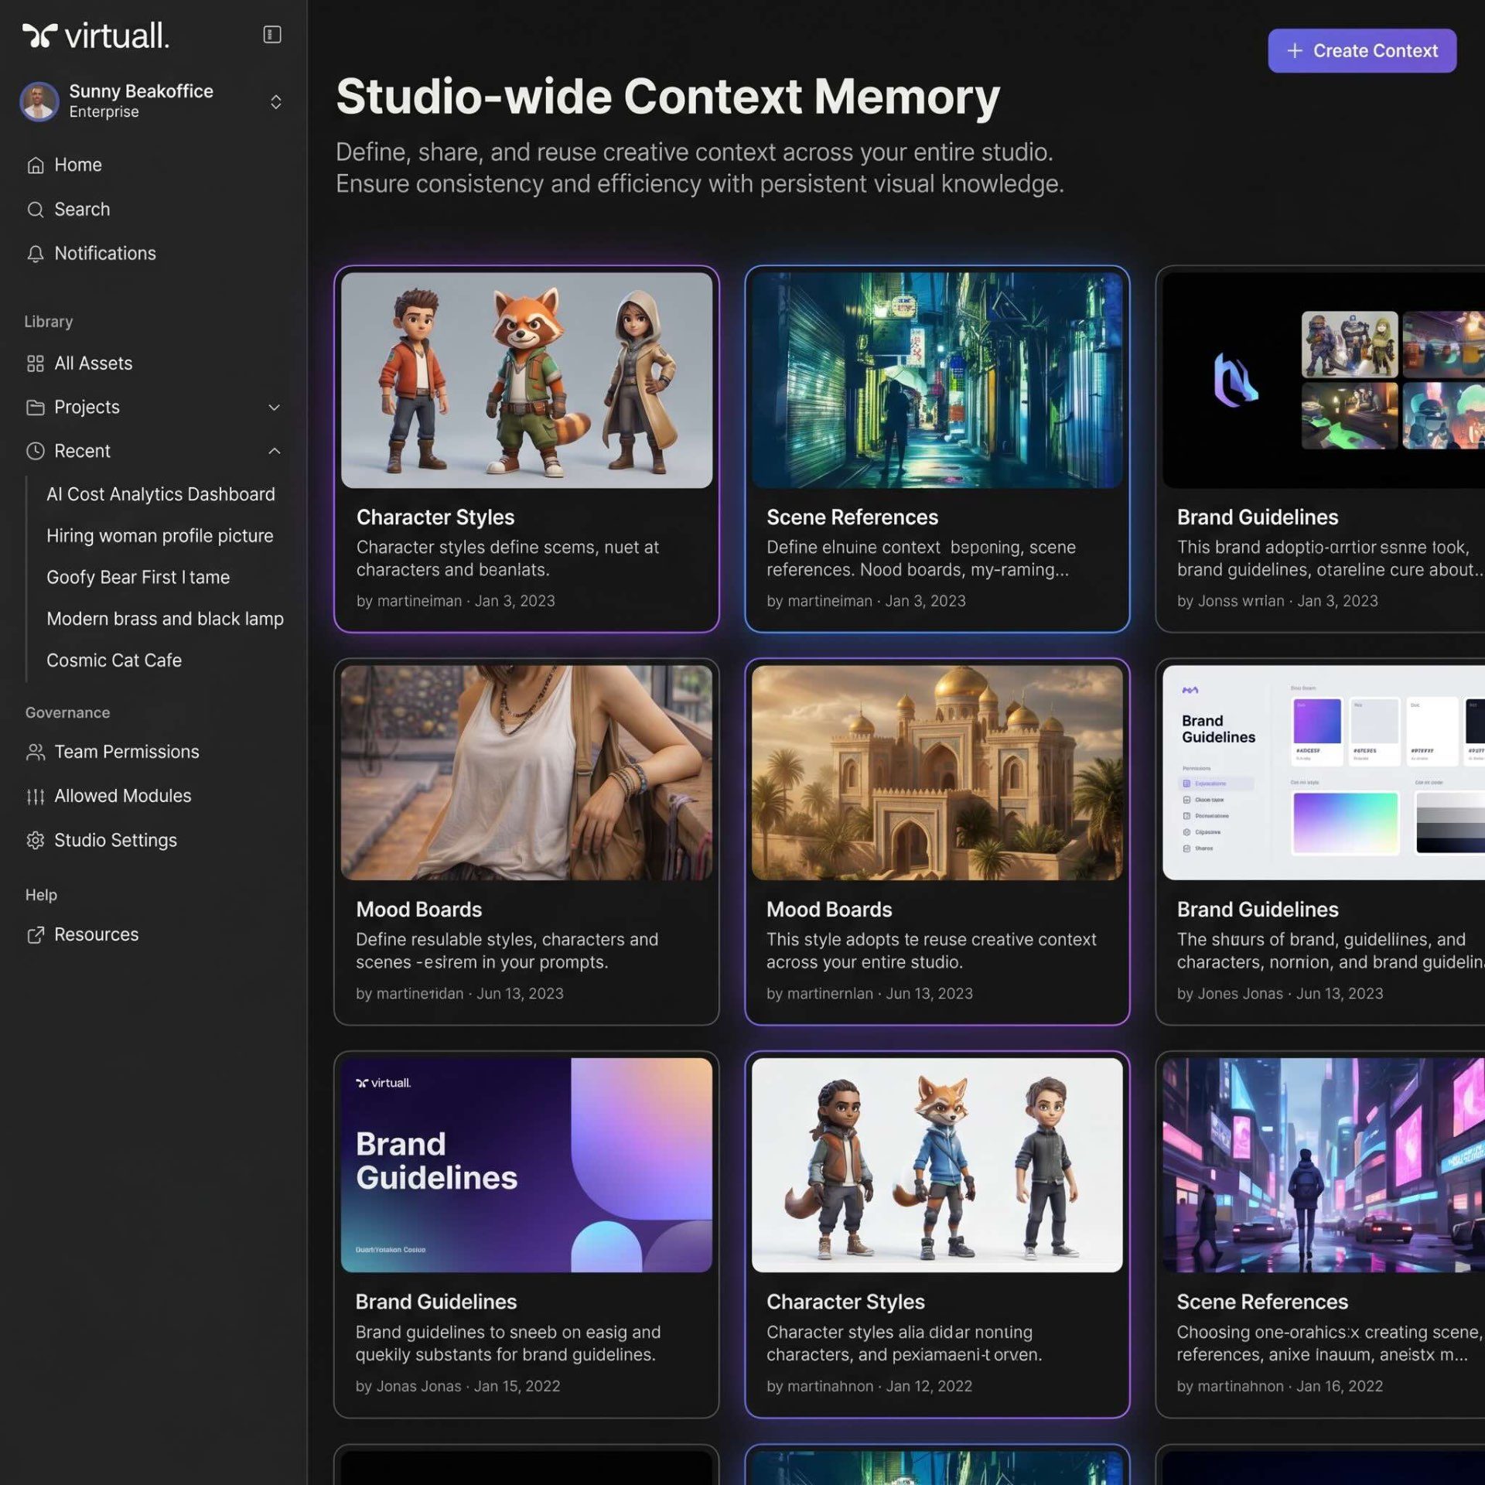Viewport: 1485px width, 1485px height.
Task: Click the Search magnifier icon
Action: (36, 210)
